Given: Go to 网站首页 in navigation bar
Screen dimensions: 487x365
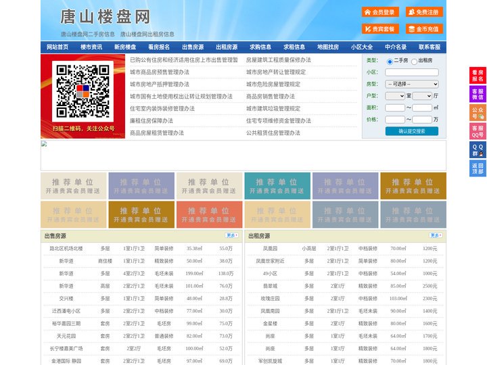Looking at the screenshot, I should tap(57, 47).
